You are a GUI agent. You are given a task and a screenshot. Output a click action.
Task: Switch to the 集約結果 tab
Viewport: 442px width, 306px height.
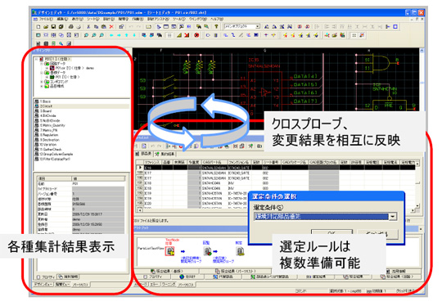(165, 154)
